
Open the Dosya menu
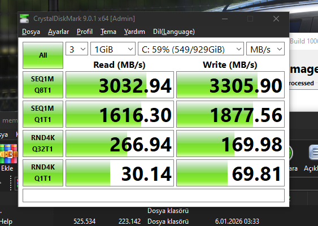coord(31,32)
